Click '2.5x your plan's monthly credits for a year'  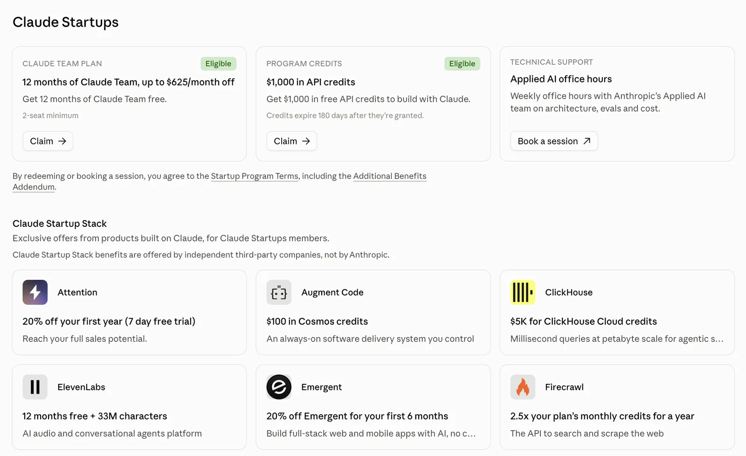602,416
